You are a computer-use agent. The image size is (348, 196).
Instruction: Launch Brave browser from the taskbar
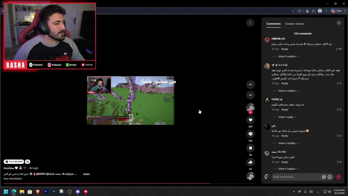pos(38,192)
